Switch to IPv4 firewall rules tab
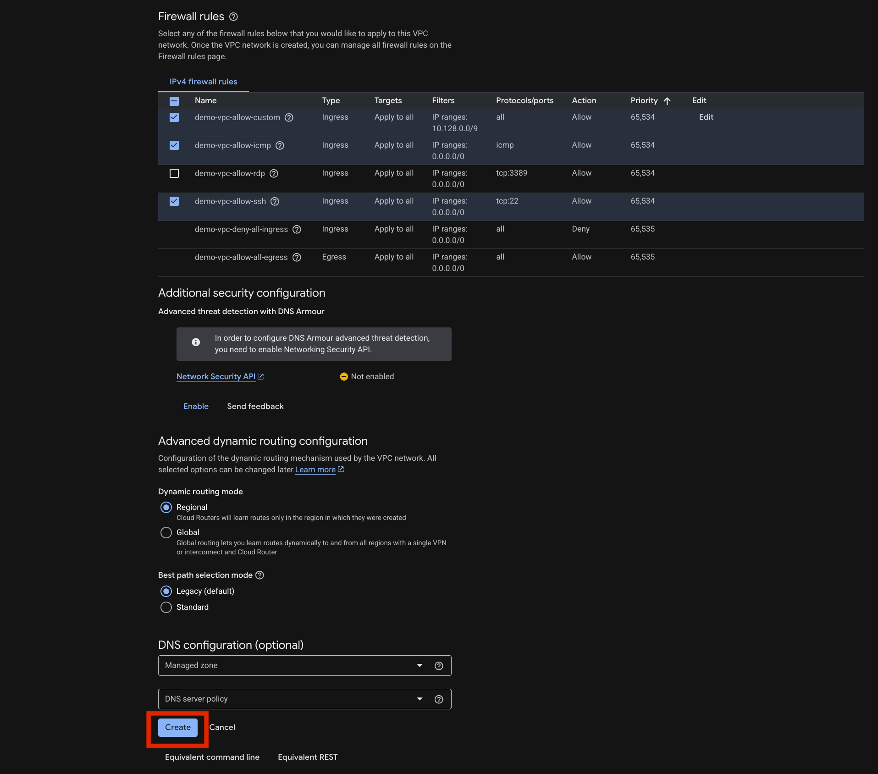The height and width of the screenshot is (774, 878). click(x=203, y=82)
